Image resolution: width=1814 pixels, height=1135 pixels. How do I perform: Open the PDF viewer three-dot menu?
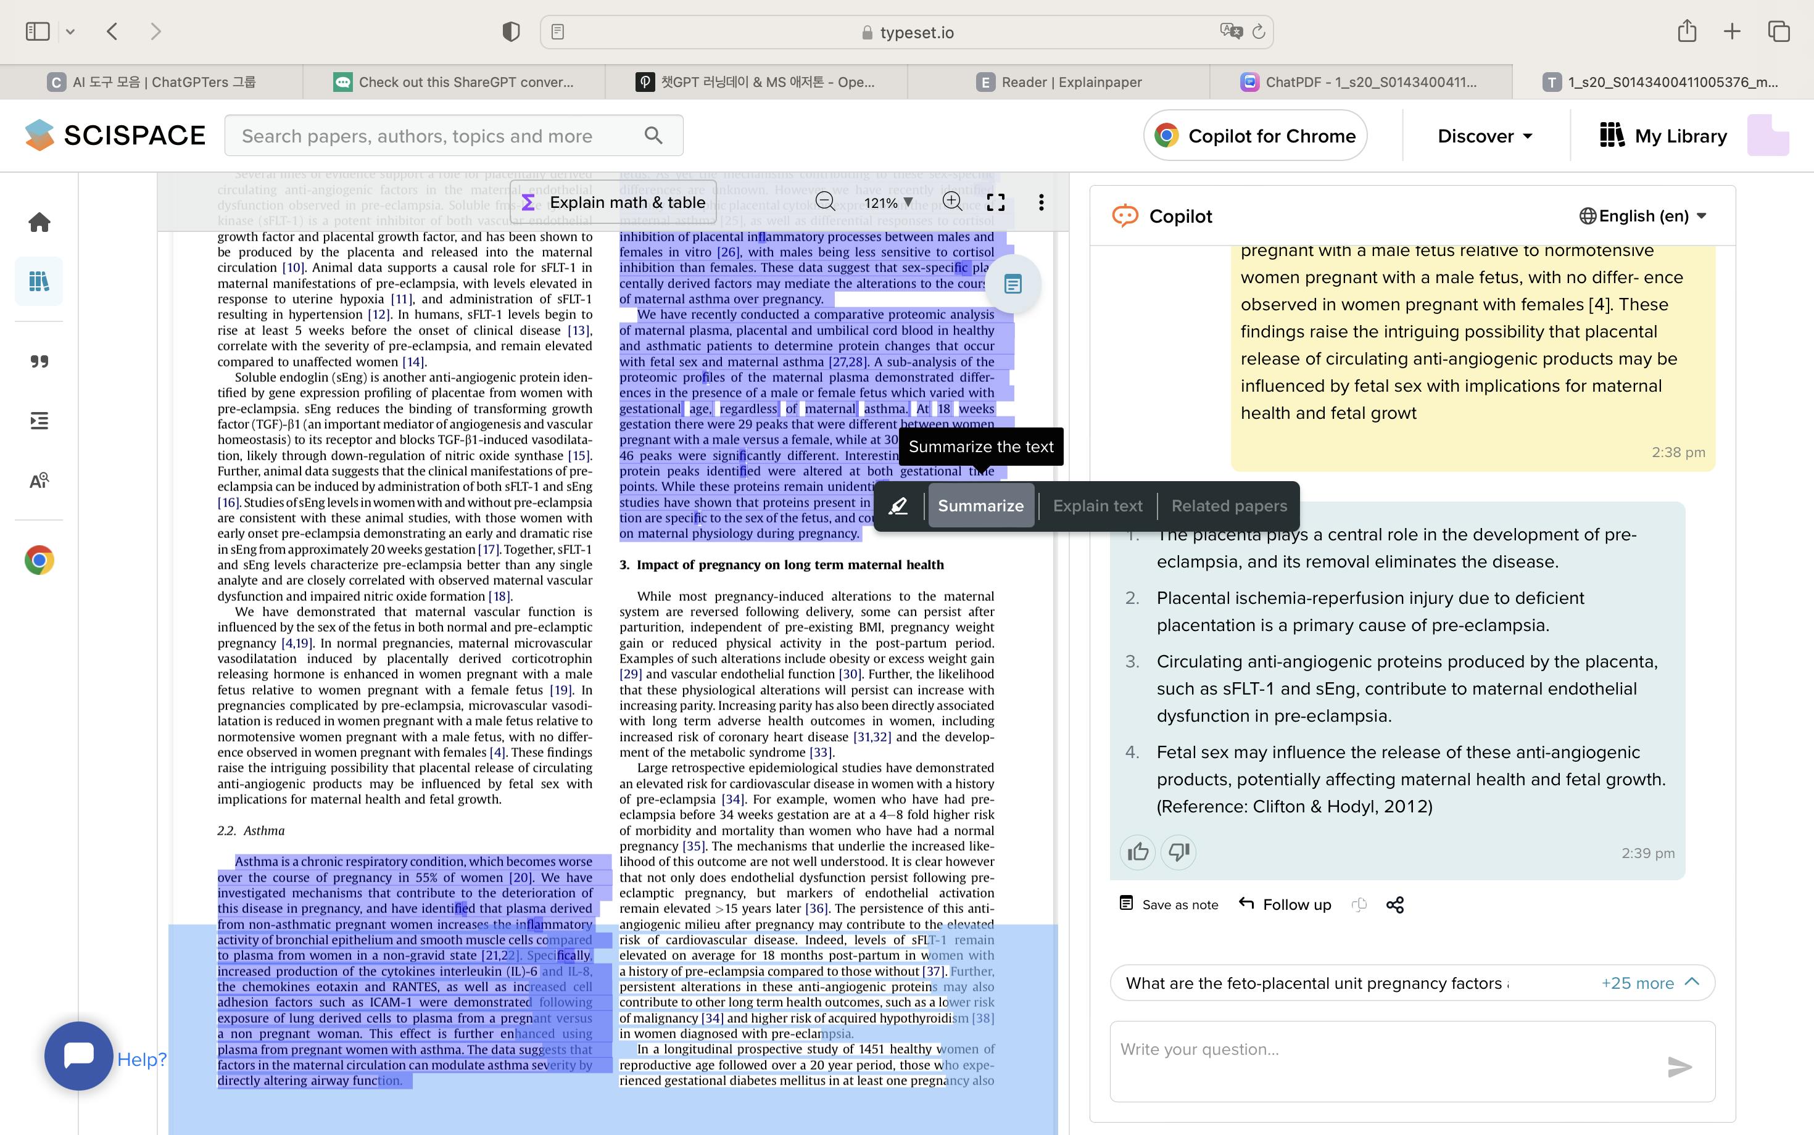pos(1041,202)
